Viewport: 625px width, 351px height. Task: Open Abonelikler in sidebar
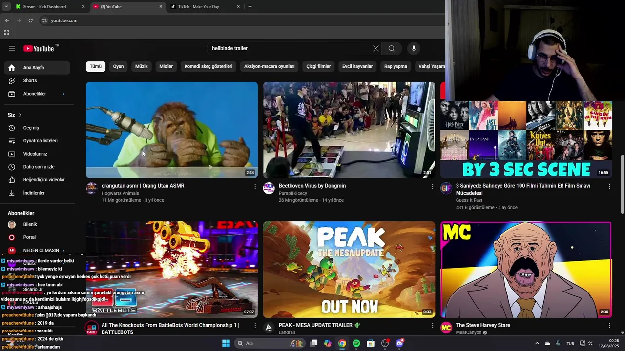37,94
